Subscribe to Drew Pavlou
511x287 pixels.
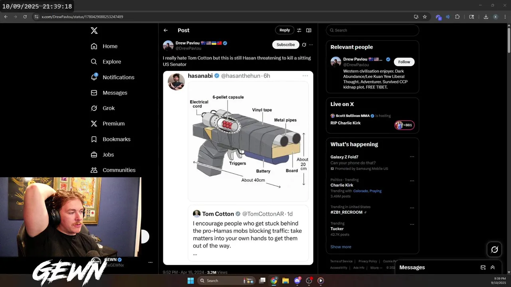point(286,45)
